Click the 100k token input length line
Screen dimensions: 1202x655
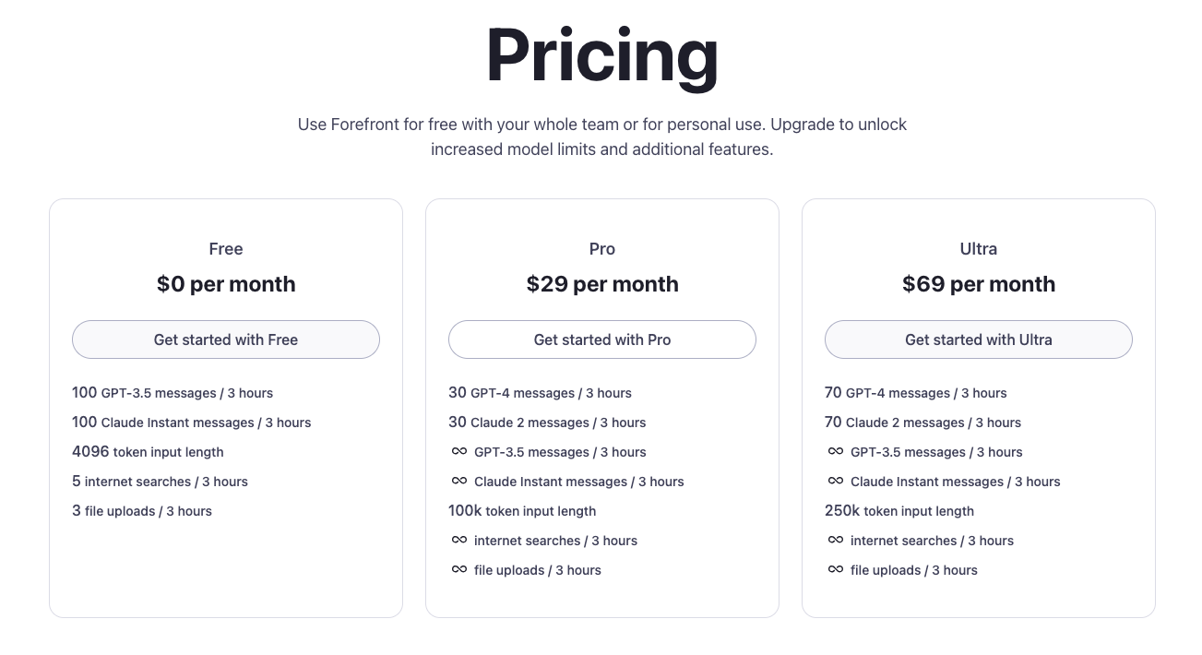coord(522,511)
